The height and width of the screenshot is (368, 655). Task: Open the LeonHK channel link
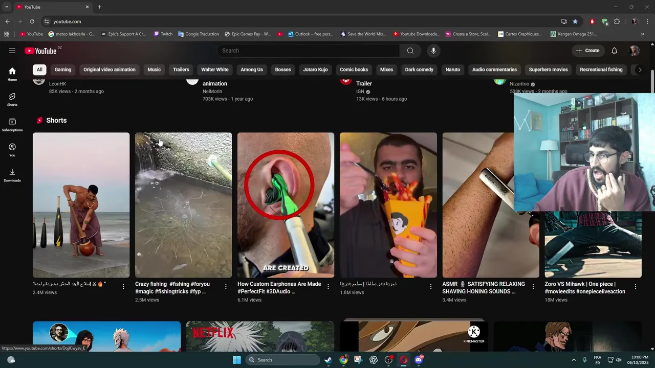point(57,84)
